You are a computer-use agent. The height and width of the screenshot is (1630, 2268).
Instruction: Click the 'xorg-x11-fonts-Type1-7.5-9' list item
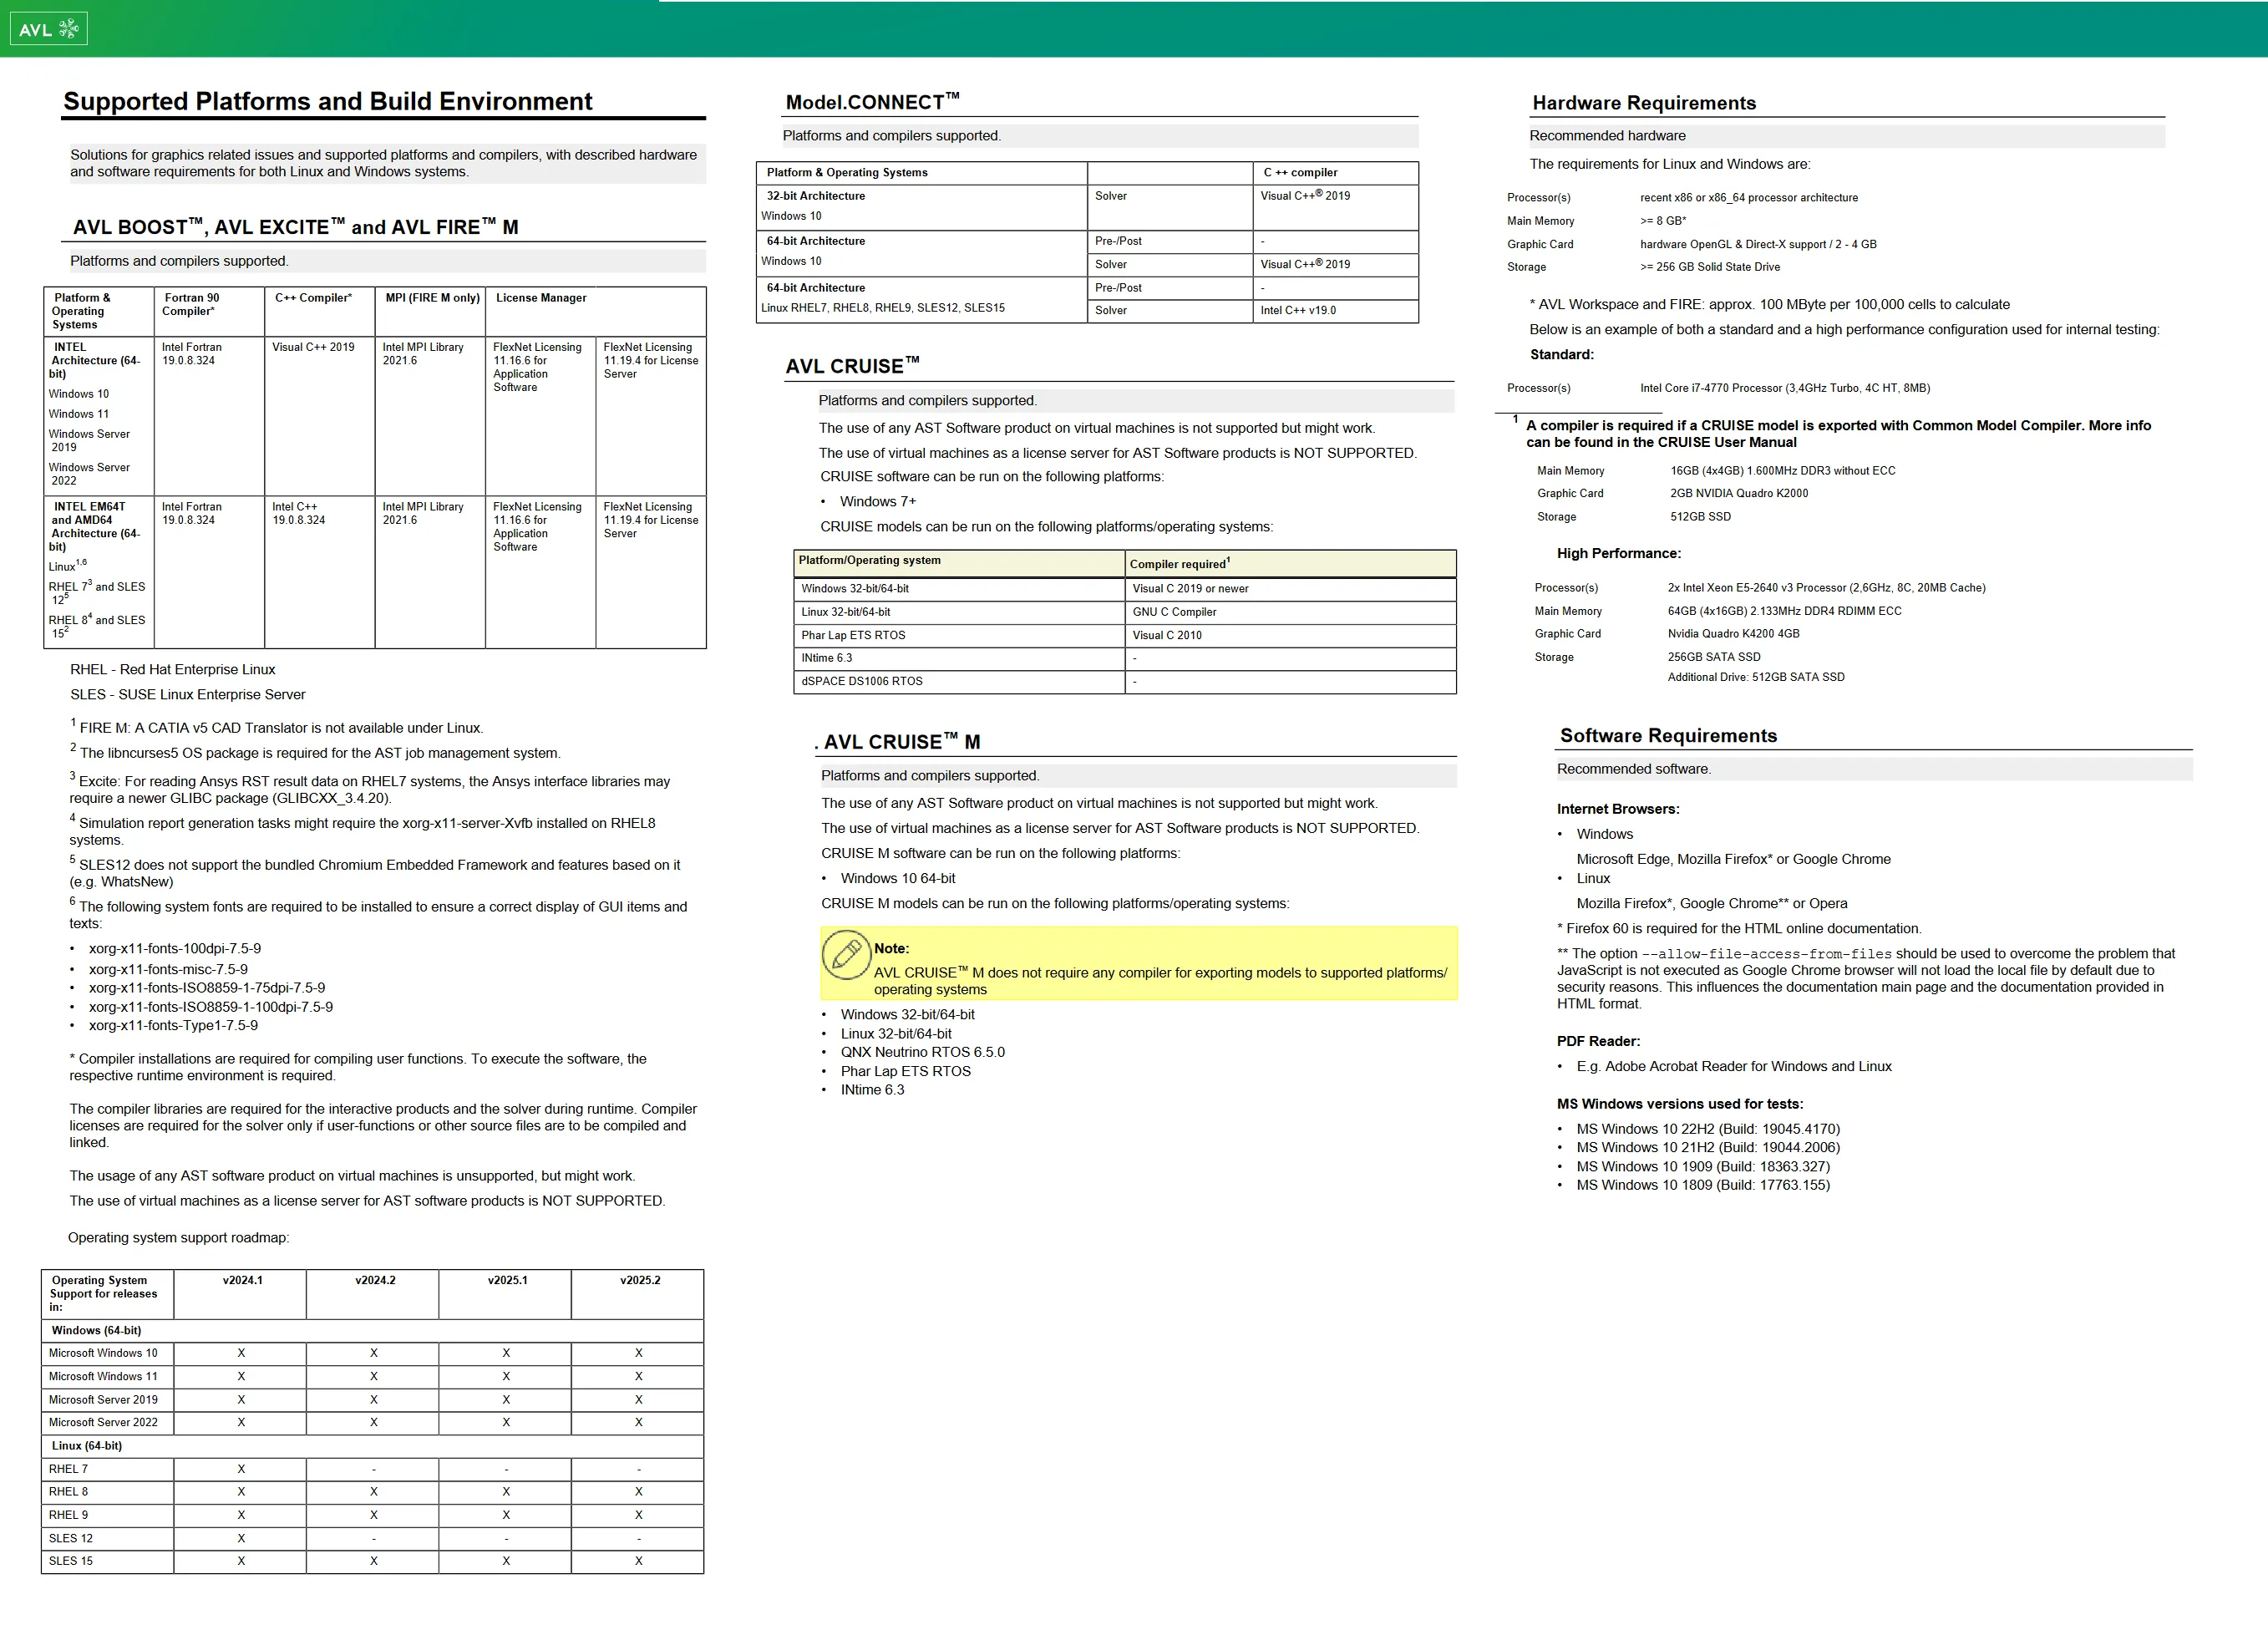[x=173, y=1026]
